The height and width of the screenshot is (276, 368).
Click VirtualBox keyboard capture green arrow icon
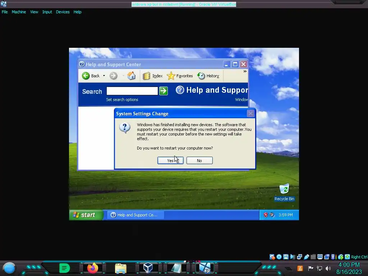tap(348, 257)
